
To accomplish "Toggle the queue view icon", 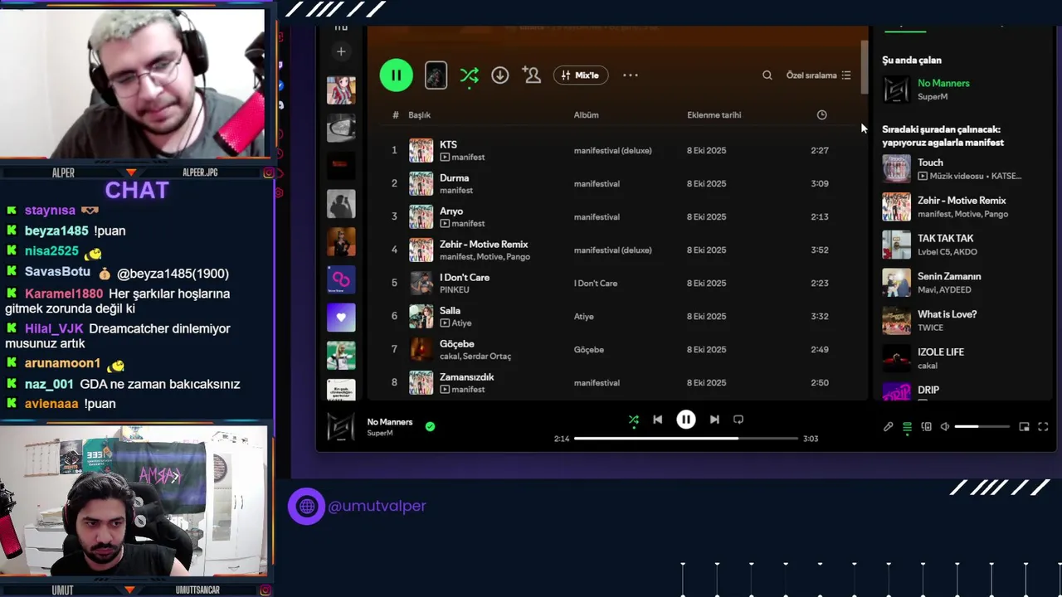I will [x=907, y=427].
